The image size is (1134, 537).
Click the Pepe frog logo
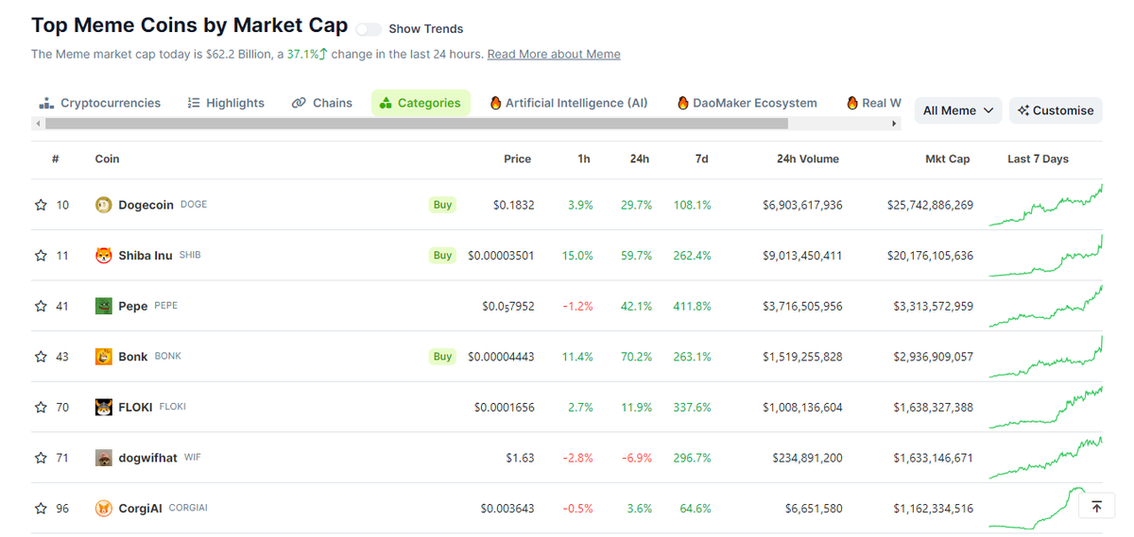(104, 306)
